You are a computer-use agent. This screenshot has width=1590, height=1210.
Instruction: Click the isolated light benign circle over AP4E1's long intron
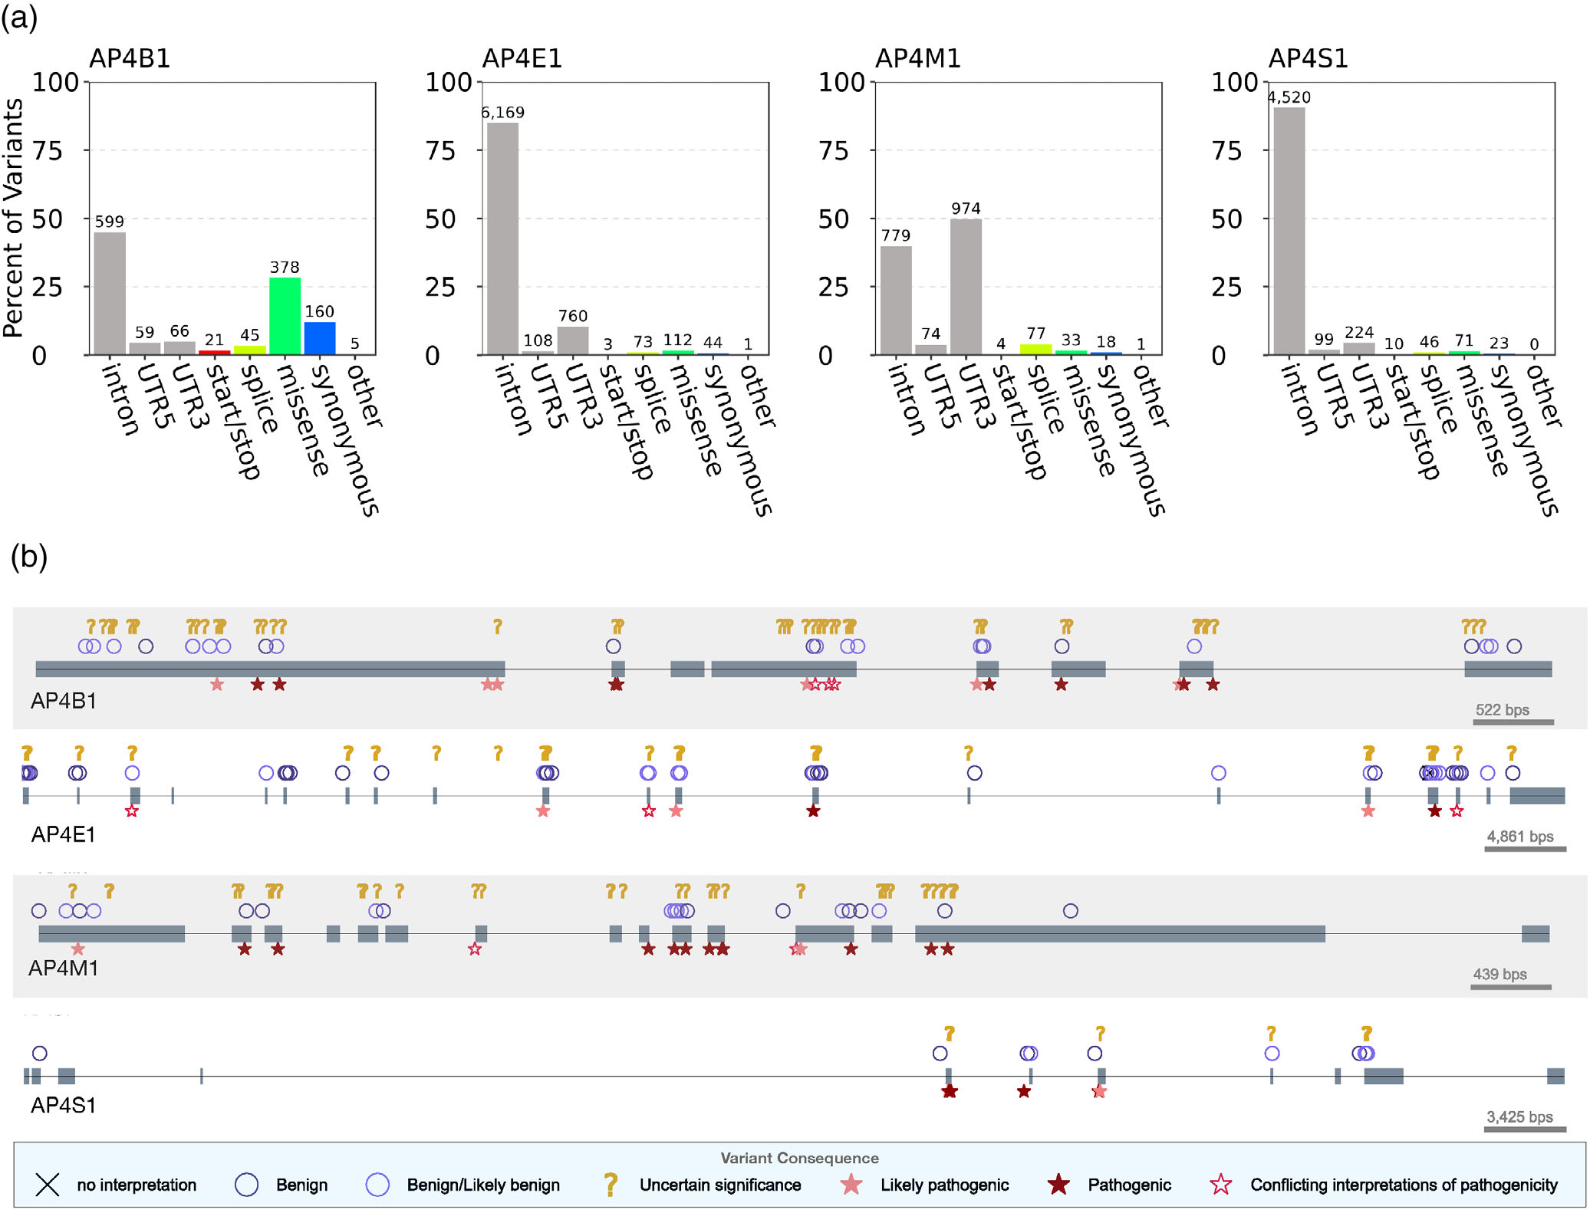click(x=1219, y=772)
